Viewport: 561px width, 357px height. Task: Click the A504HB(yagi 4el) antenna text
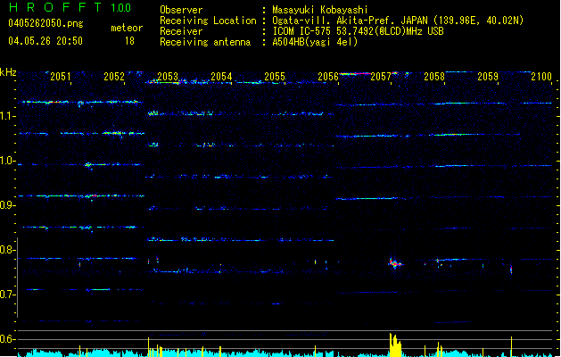pos(315,42)
